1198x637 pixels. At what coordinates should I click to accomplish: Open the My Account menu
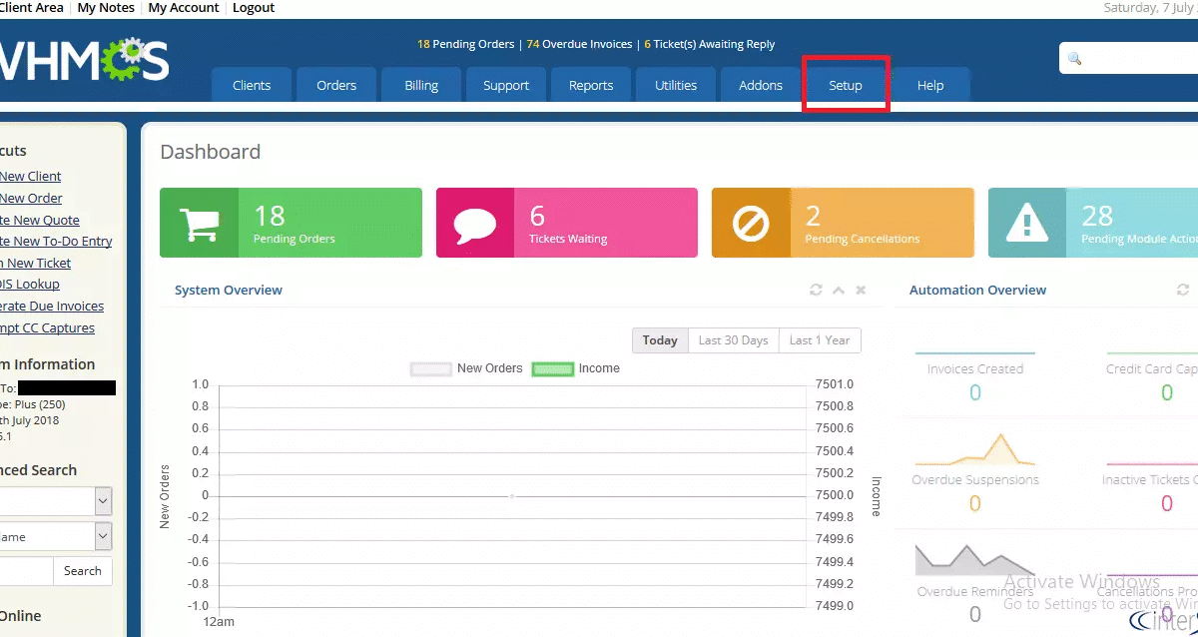click(184, 8)
